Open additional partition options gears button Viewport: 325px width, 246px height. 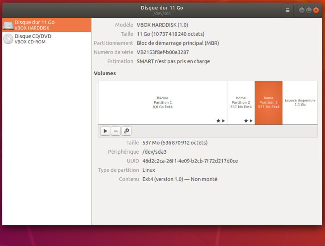pos(127,131)
